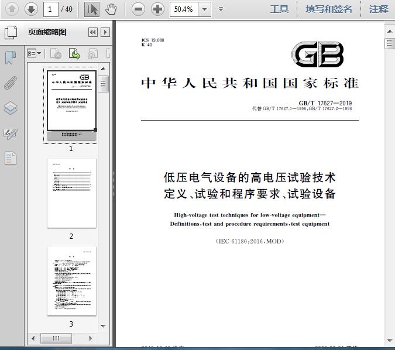
Task: Open the zoom percentage dropdown arrow
Action: pyautogui.click(x=204, y=9)
